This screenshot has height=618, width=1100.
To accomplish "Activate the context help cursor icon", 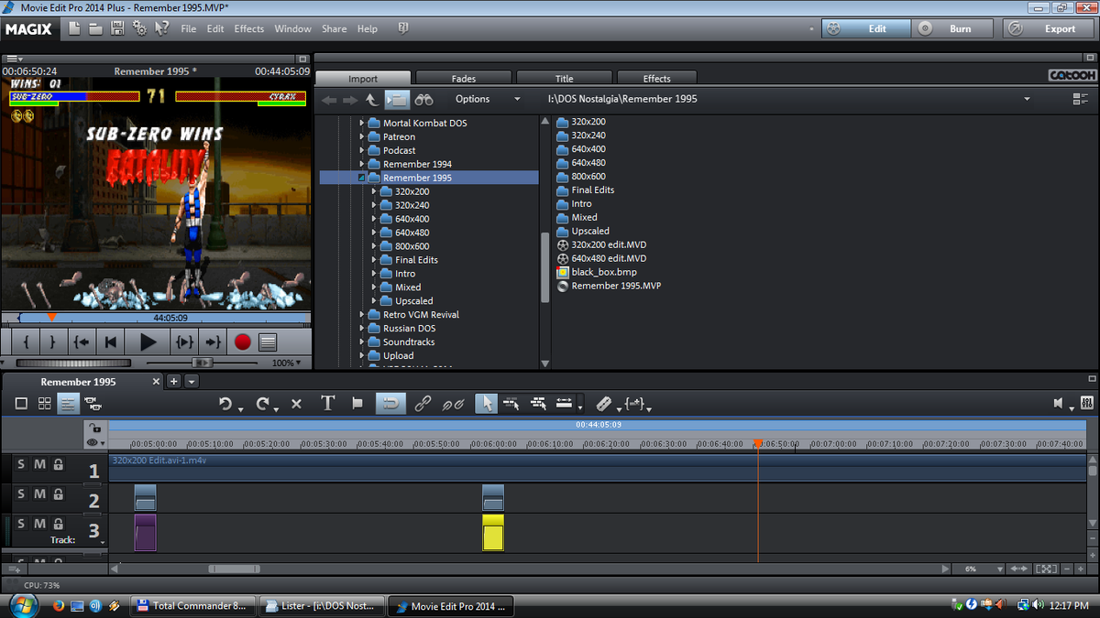I will tap(162, 28).
